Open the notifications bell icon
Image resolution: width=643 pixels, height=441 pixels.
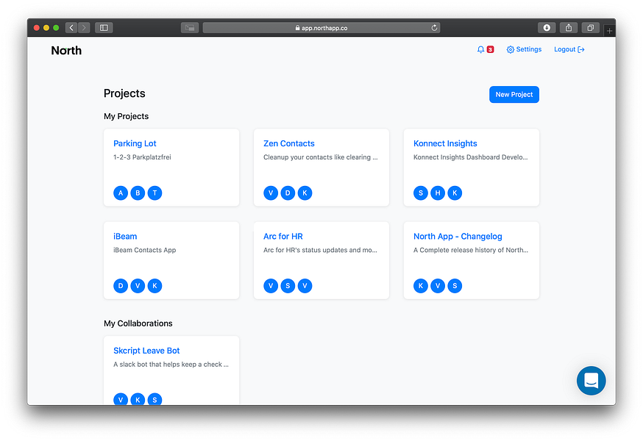[x=480, y=49]
